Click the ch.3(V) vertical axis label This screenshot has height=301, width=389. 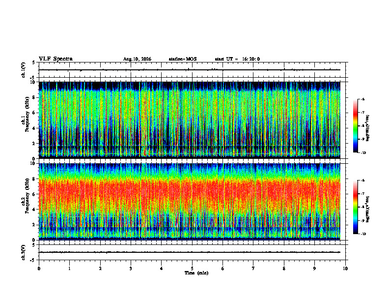[23, 252]
